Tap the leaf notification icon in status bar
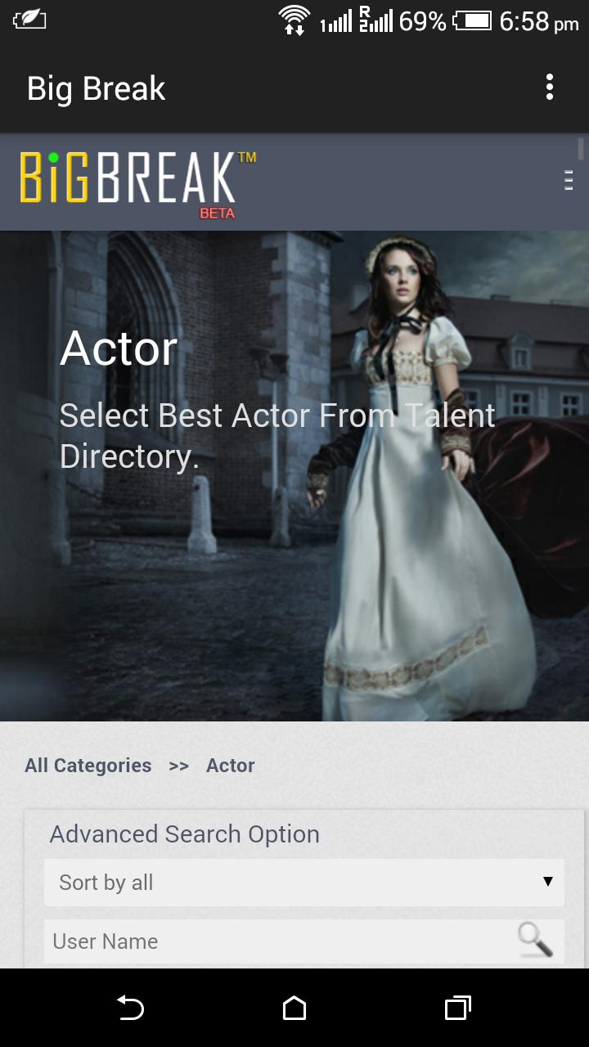Image resolution: width=589 pixels, height=1047 pixels. (29, 20)
